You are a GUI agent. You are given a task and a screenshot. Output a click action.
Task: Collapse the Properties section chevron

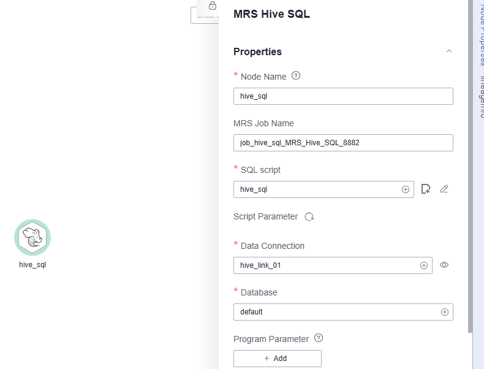(448, 51)
